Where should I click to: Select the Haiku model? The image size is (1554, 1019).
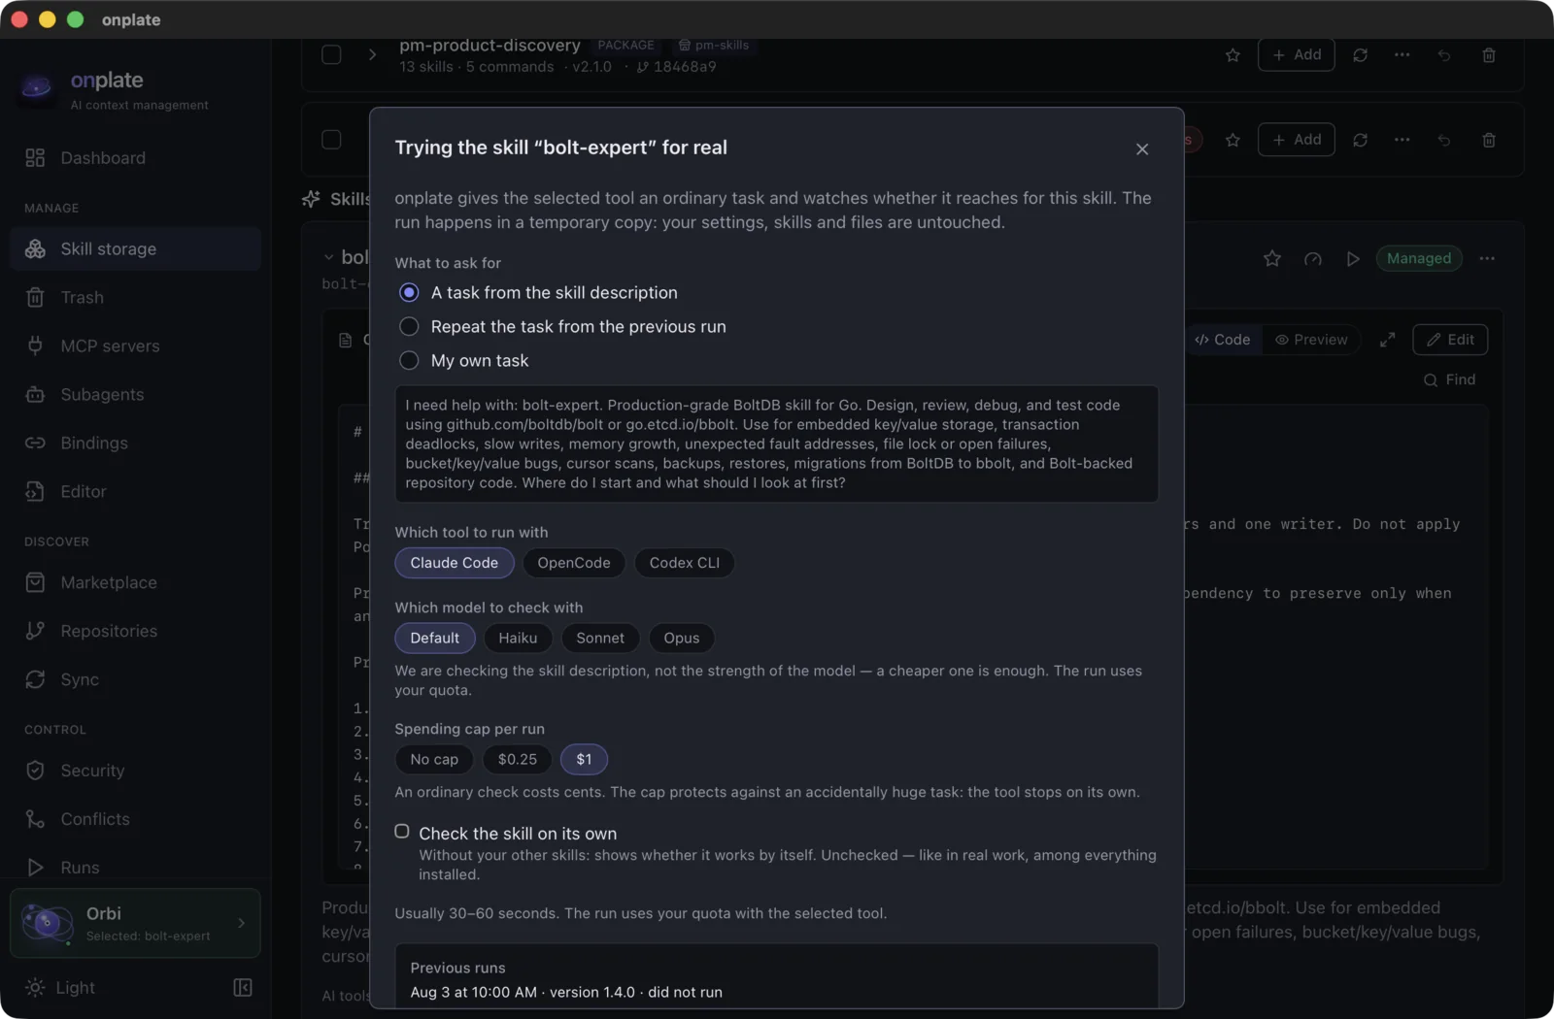tap(518, 638)
